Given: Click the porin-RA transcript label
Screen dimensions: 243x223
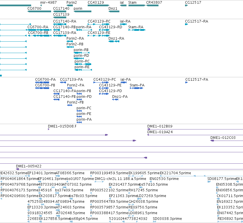Looking at the screenshot, I should pos(84,27).
